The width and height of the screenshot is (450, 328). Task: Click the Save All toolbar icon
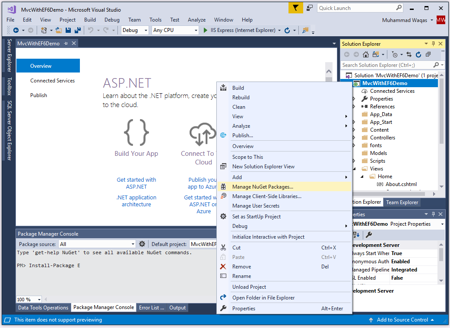click(77, 30)
